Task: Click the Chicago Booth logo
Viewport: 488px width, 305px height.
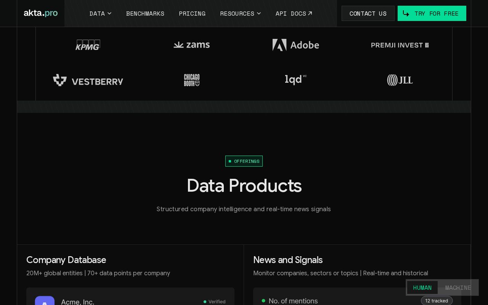Action: 192,80
